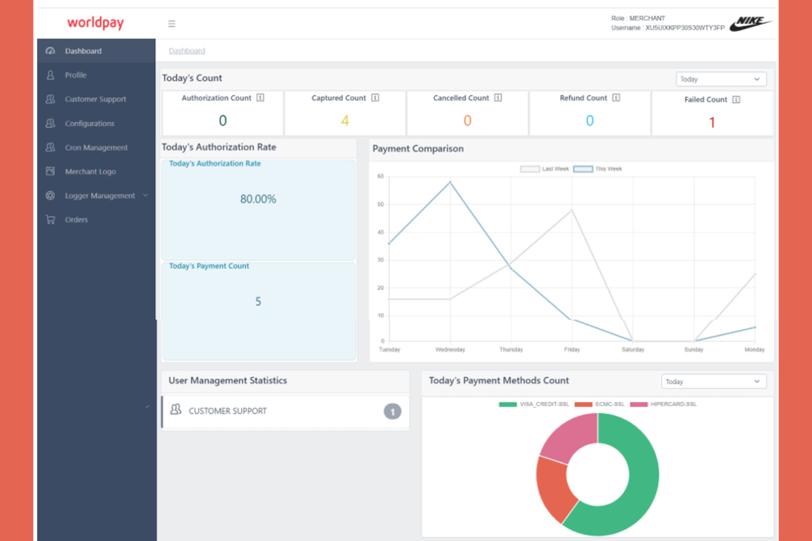This screenshot has width=812, height=541.
Task: Click the Nike logo next to the username
Action: pyautogui.click(x=751, y=23)
